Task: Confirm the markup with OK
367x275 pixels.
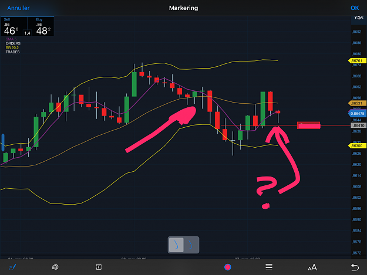Action: tap(355, 8)
